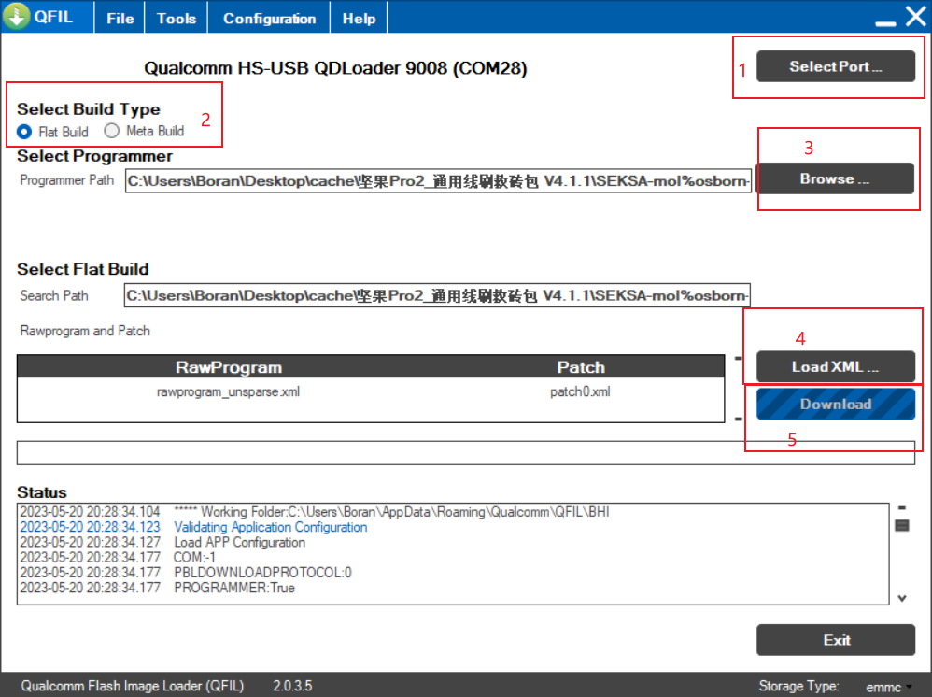Click the Qualcomm HS-USB QDLoader 9008 port label
Screen dimensions: 932x697
(x=335, y=68)
